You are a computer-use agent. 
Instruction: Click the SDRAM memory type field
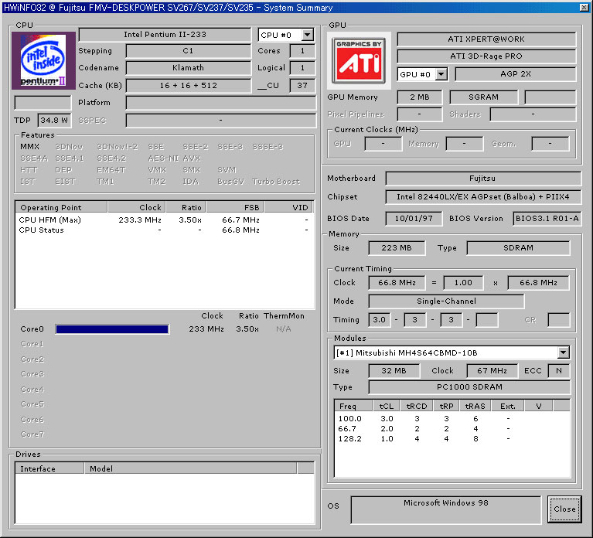tap(519, 248)
